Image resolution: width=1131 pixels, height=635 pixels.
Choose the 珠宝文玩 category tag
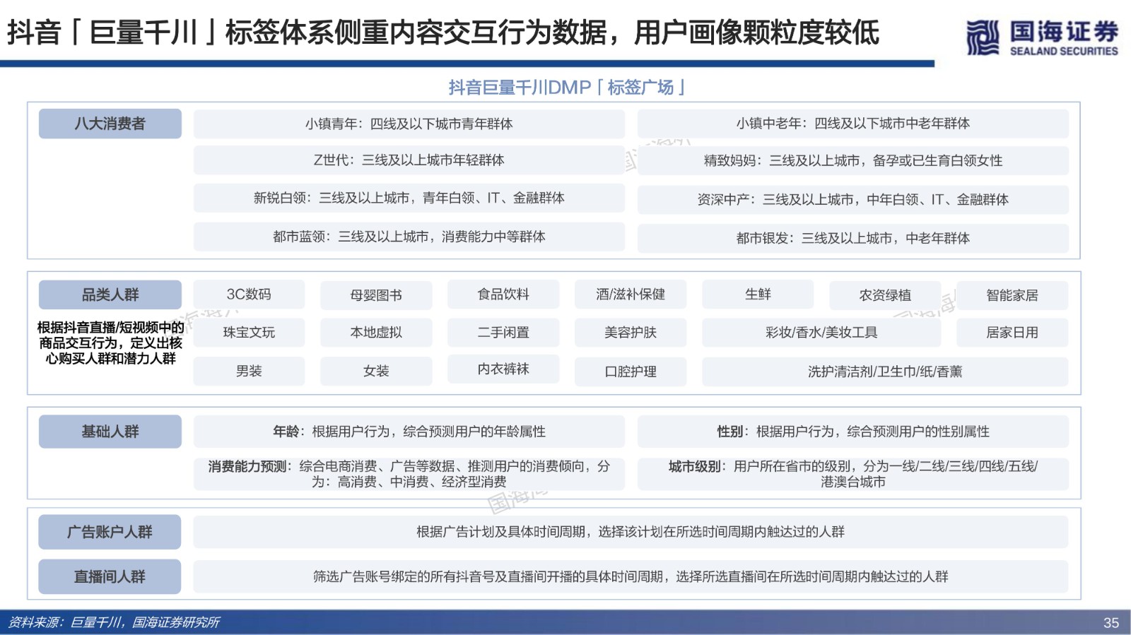tap(249, 333)
